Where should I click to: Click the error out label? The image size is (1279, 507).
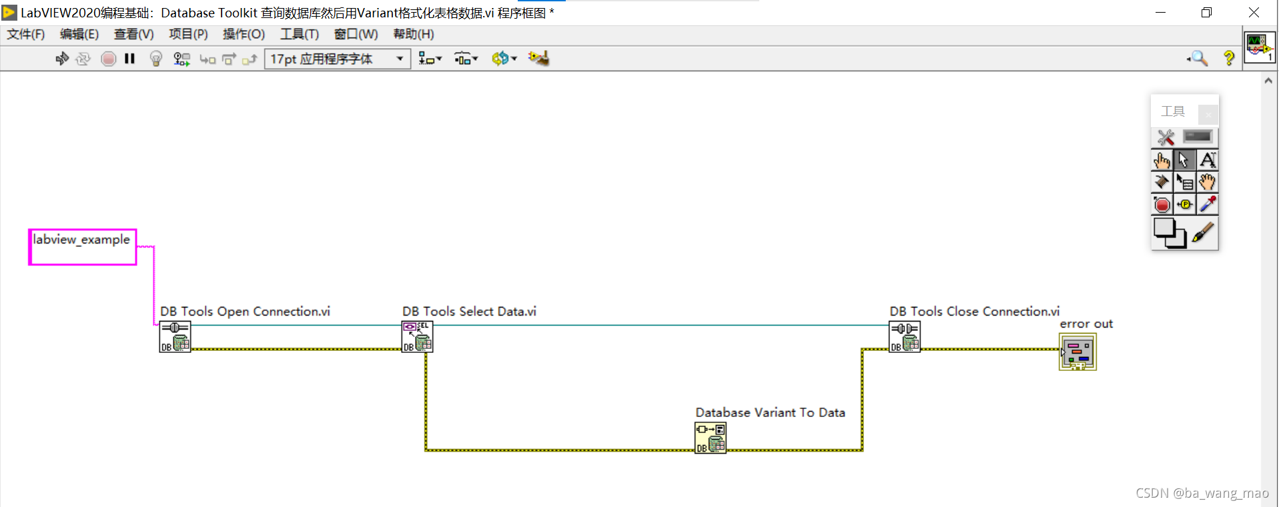(x=1086, y=324)
